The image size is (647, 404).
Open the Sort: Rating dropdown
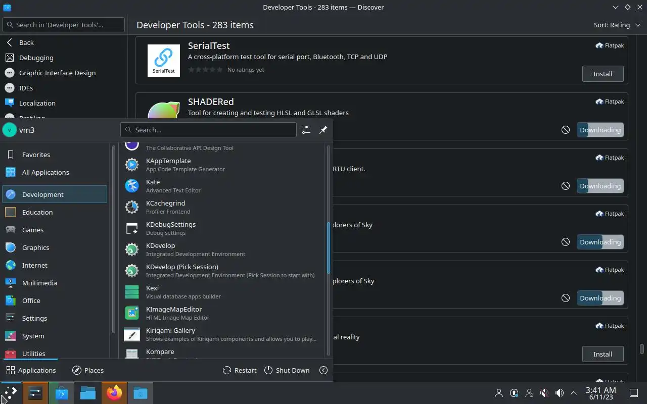pyautogui.click(x=617, y=25)
